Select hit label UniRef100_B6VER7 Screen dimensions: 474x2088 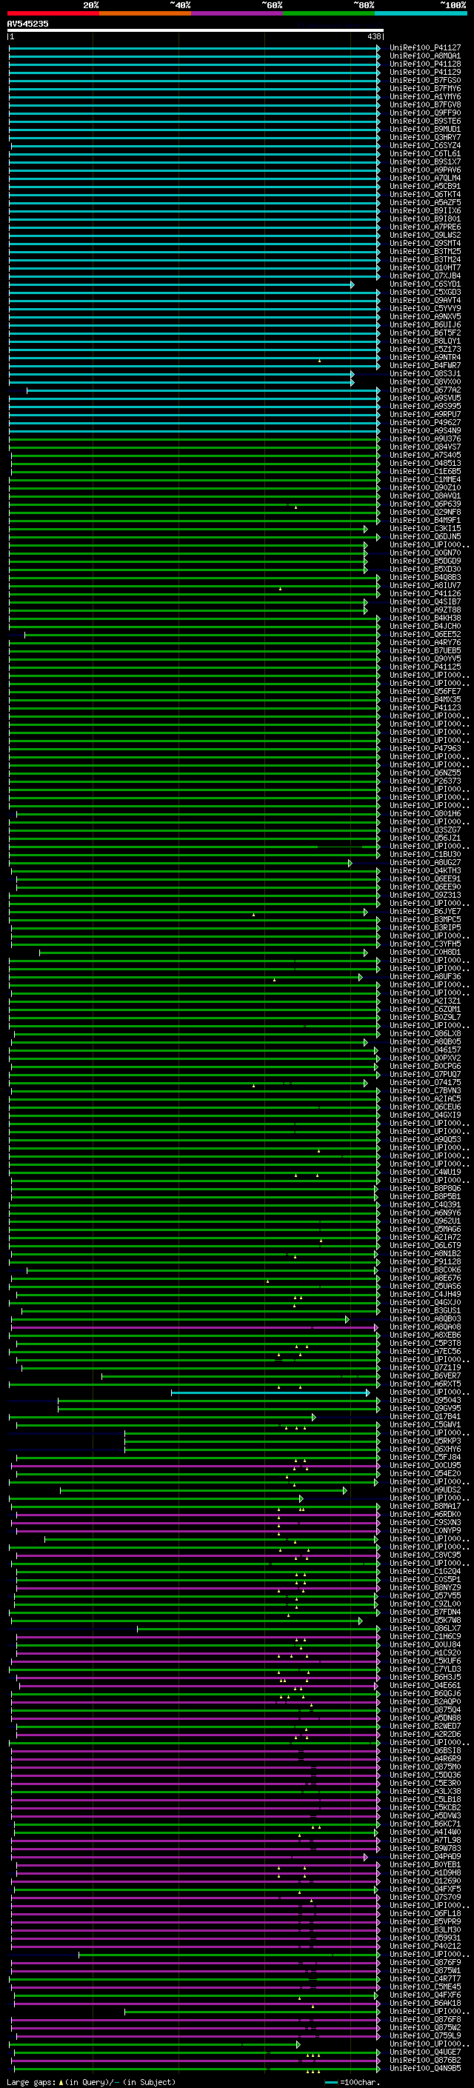425,1376
